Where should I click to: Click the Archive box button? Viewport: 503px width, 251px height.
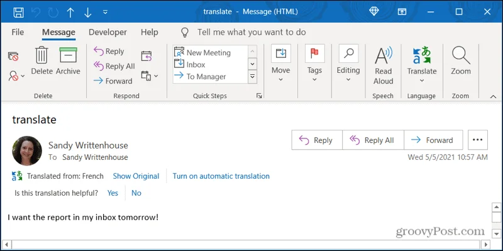tap(68, 61)
